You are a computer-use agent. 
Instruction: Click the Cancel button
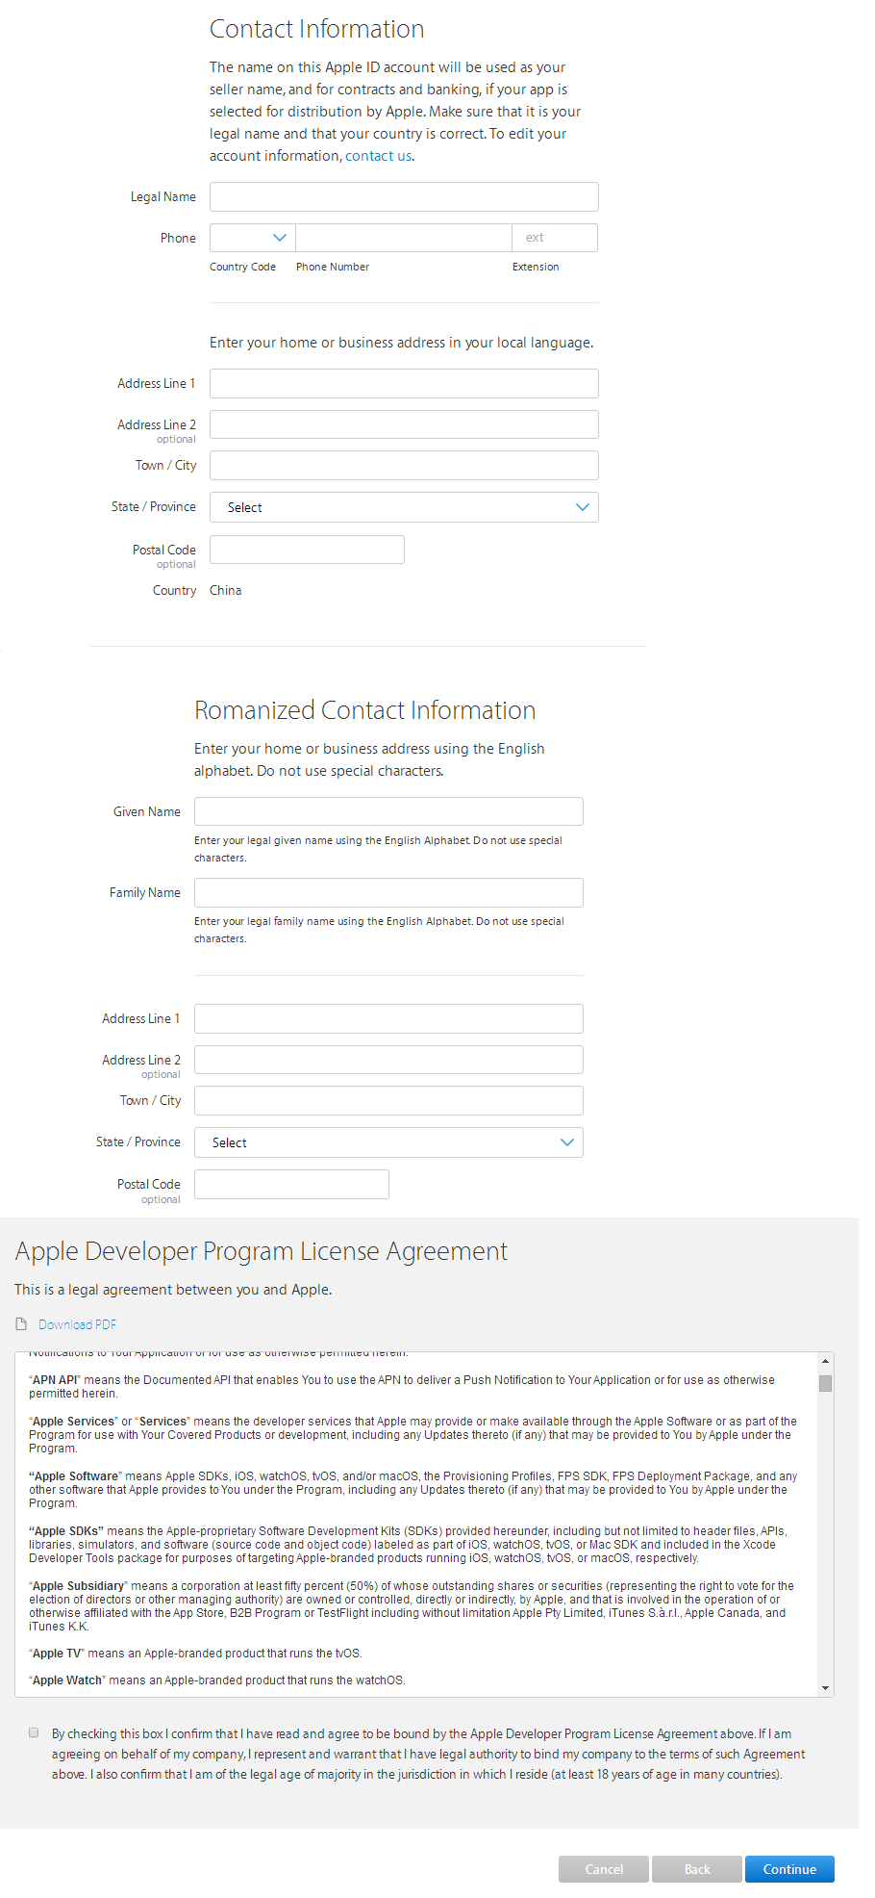tap(604, 1869)
